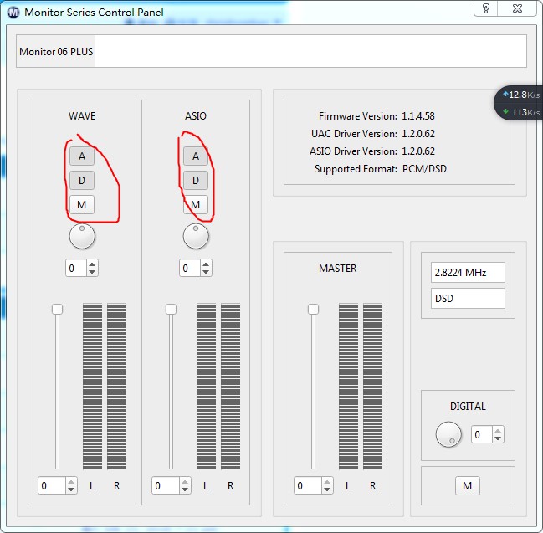This screenshot has height=533, width=543.
Task: Toggle the WAVE channel A button
Action: (x=82, y=156)
